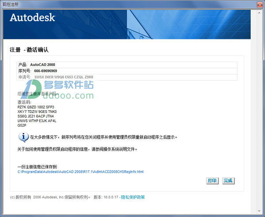
Task: Click the blue information bubble icon
Action: click(23, 137)
